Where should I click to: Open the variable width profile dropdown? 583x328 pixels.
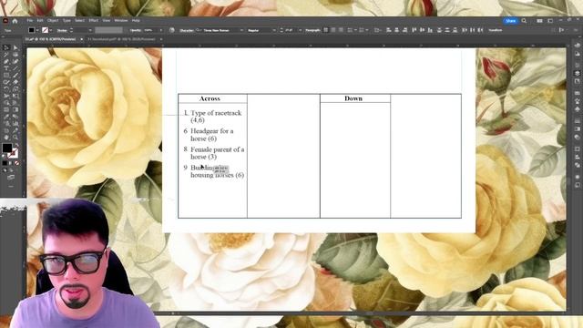click(108, 30)
